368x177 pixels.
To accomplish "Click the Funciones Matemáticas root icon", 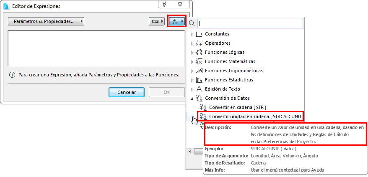I will tap(199, 61).
